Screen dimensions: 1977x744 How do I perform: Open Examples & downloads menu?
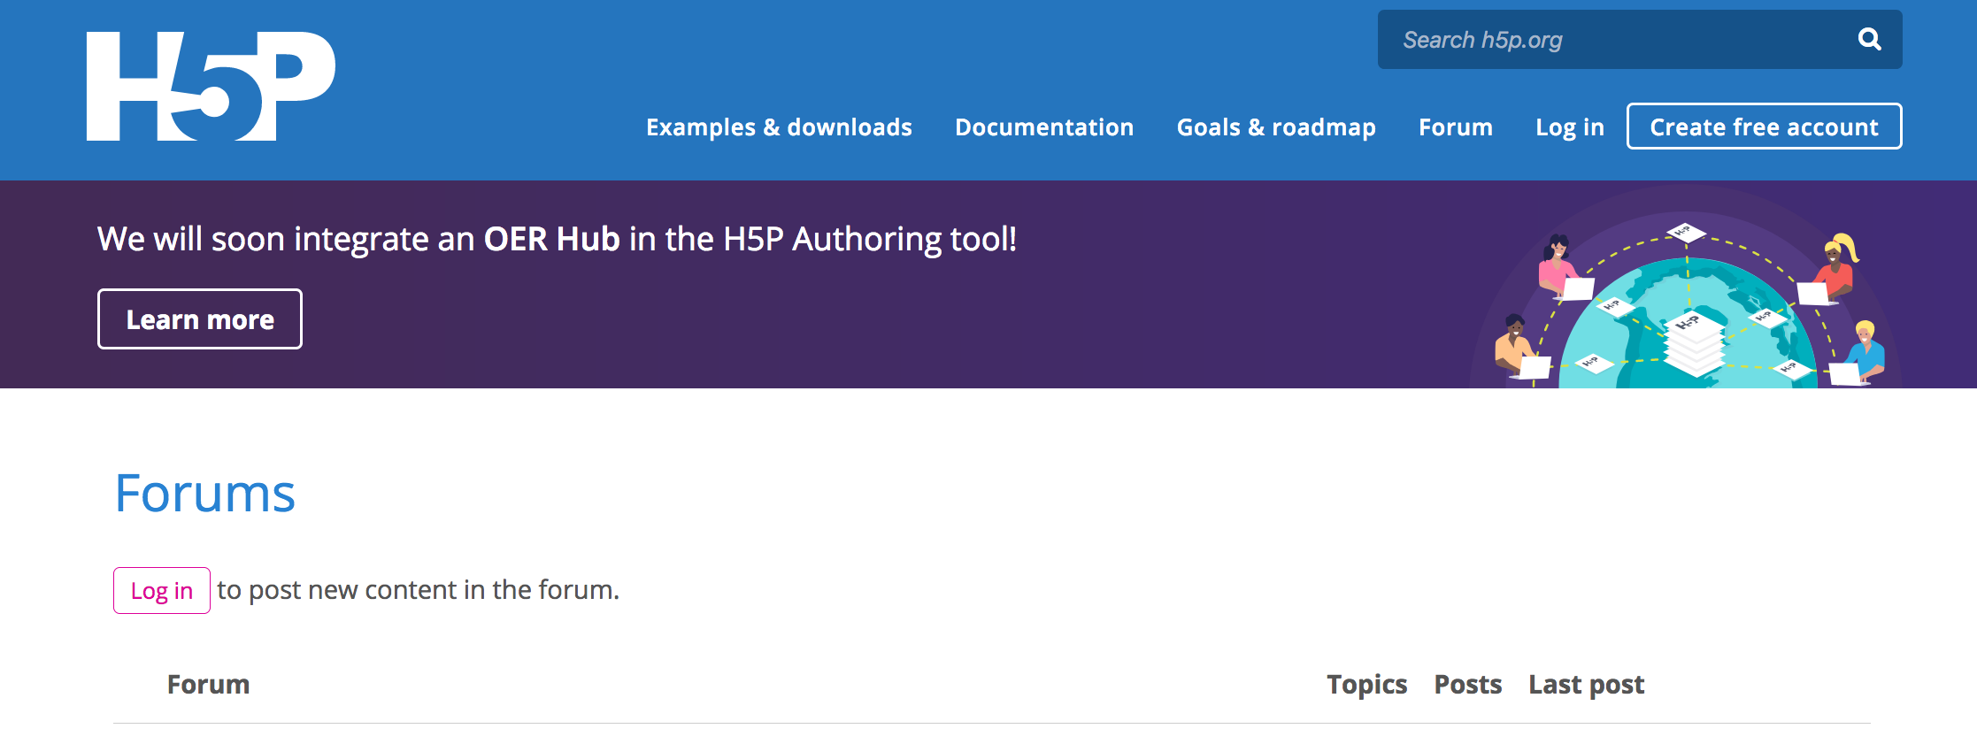[x=779, y=127]
